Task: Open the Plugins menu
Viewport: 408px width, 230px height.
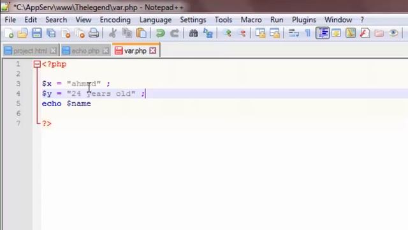Action: click(304, 20)
